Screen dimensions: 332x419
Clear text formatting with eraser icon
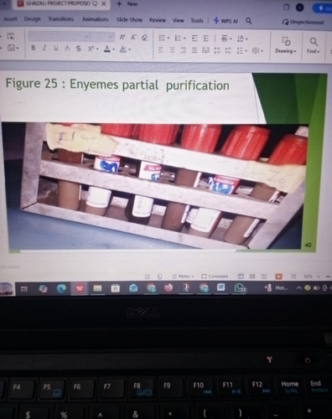click(x=144, y=38)
